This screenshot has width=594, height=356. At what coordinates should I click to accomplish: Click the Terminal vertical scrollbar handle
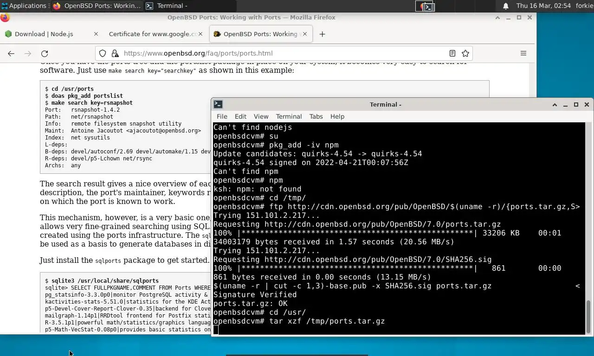[589, 316]
